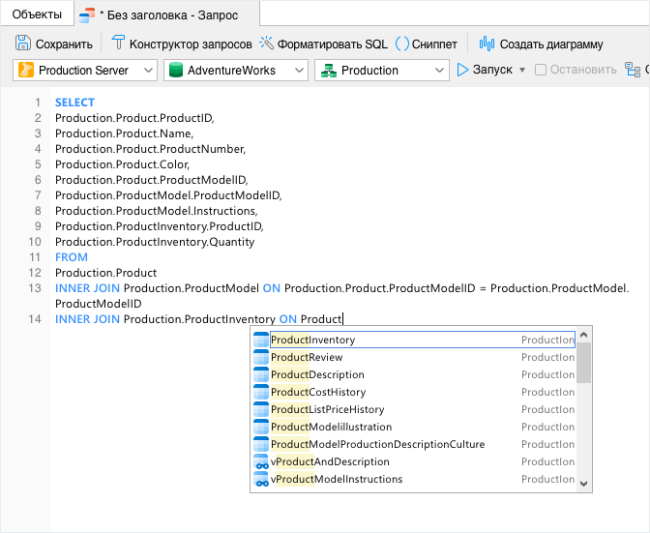
Task: Select the Без заголовка - Запрос tab
Action: pos(167,15)
